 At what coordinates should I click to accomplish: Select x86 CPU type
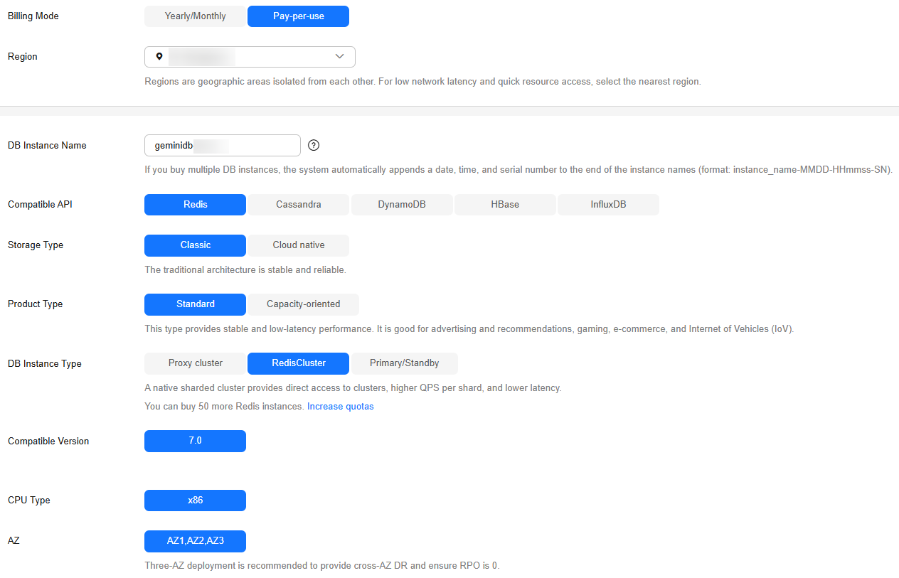pyautogui.click(x=196, y=501)
